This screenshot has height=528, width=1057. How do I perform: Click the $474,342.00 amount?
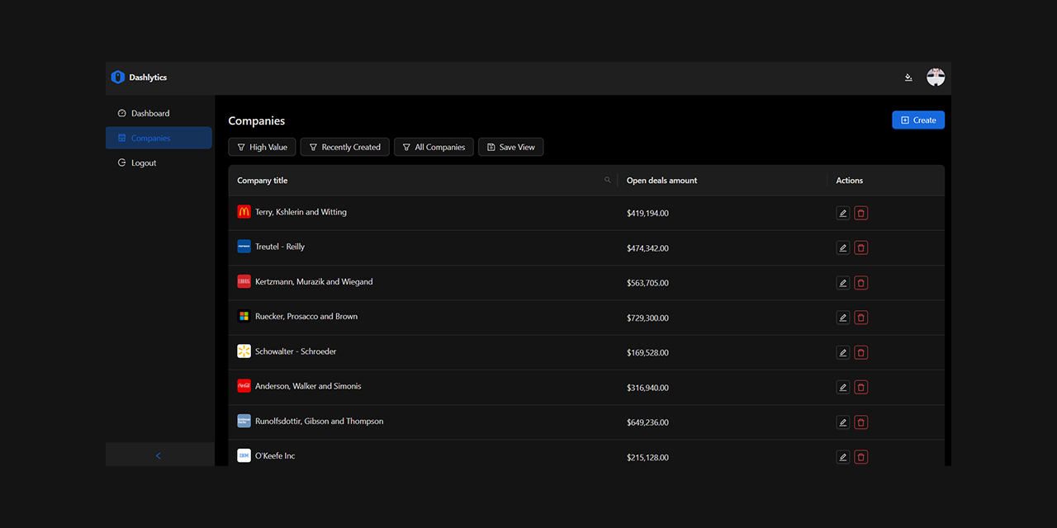[647, 248]
